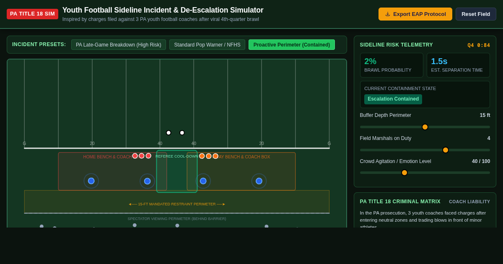Click the 2% brawl probability value
This screenshot has height=264, width=503.
[371, 61]
